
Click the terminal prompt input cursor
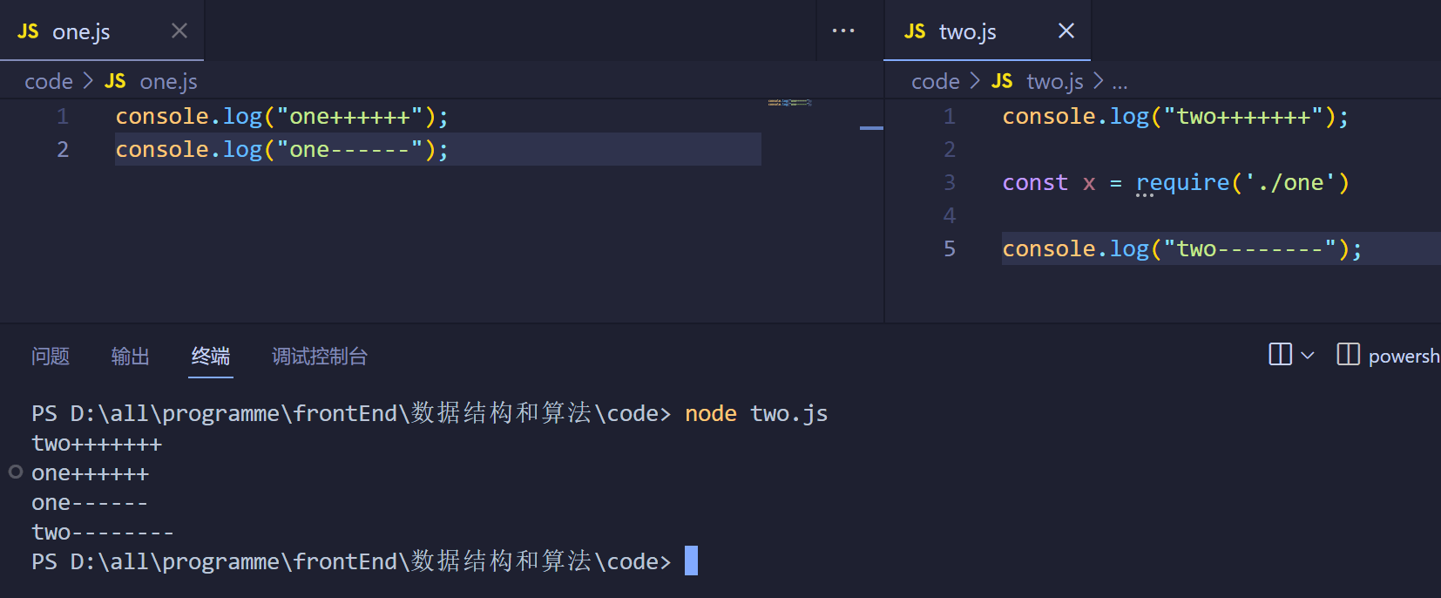[x=691, y=561]
